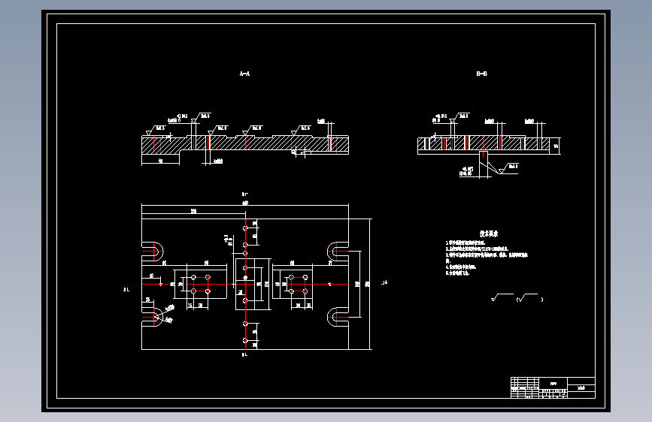Select the title block table at the drawing corner

(553, 387)
